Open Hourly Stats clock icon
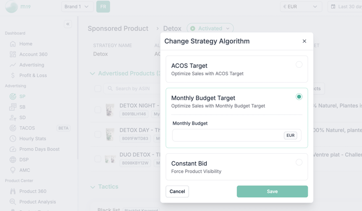This screenshot has width=362, height=211. [13, 138]
